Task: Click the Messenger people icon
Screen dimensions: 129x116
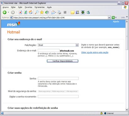Action: (88, 12)
